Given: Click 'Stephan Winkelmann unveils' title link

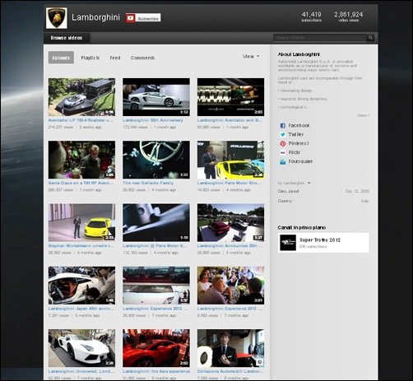Looking at the screenshot, I should 81,246.
